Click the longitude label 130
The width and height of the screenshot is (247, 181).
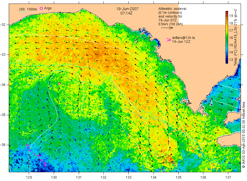point(54,177)
